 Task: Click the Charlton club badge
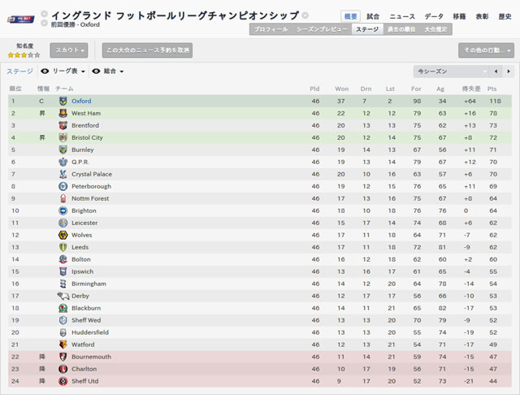[x=63, y=369]
